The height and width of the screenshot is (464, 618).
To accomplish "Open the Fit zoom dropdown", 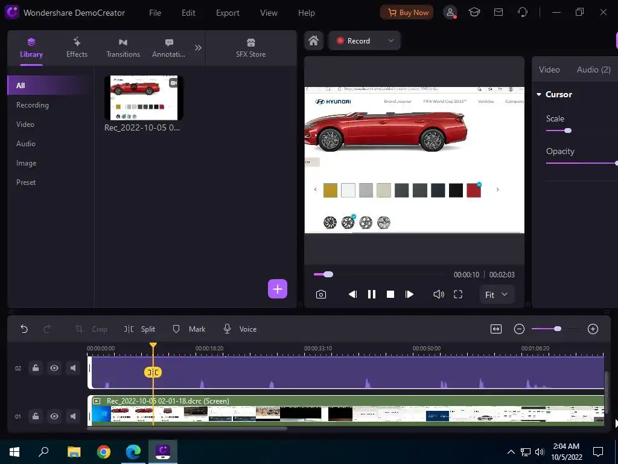I will (x=497, y=295).
